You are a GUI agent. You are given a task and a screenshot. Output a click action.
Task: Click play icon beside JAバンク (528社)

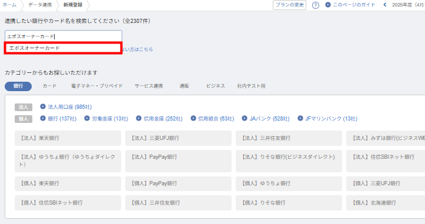[x=245, y=119]
